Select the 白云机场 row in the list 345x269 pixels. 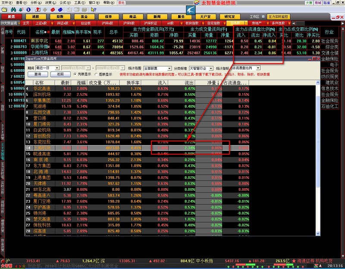click(137, 130)
